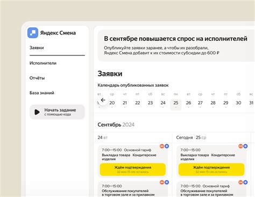Open the Заявки menu section
The width and height of the screenshot is (255, 197).
pyautogui.click(x=37, y=48)
